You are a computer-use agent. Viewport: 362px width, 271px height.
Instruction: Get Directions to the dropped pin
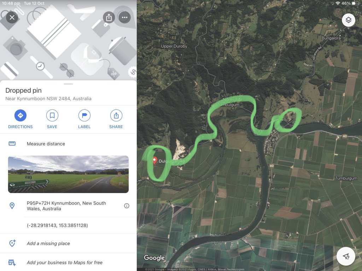[20, 119]
